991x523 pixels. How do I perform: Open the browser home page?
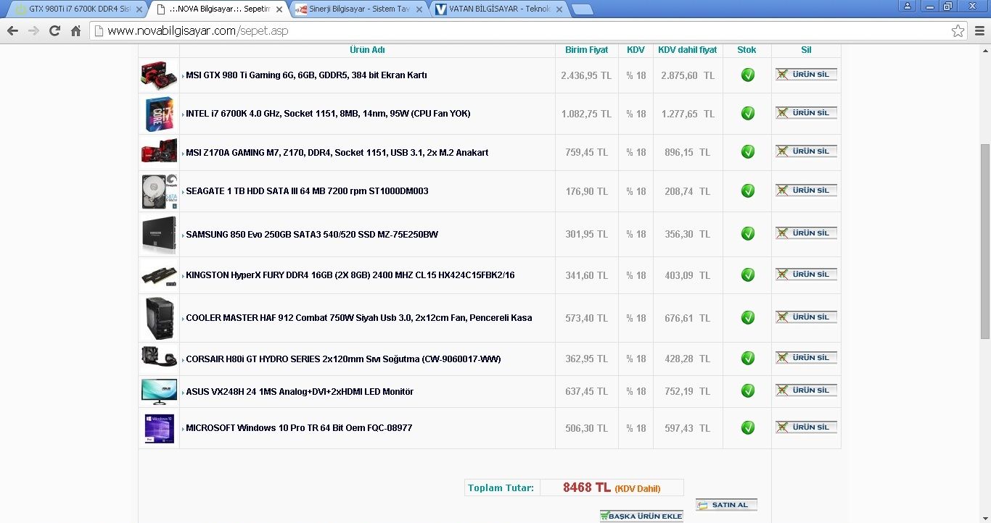75,31
